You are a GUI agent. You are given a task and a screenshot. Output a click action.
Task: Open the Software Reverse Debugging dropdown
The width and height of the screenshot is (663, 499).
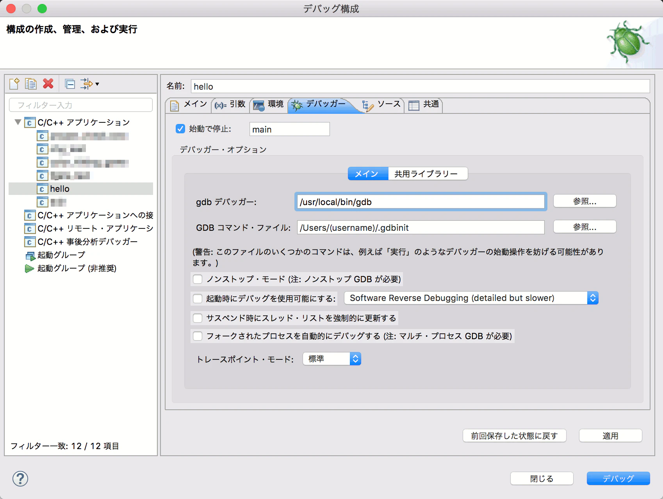click(471, 298)
